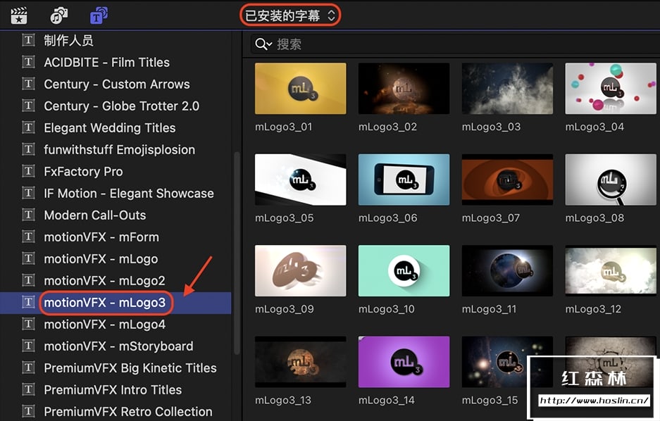Select motionVFX - mLogo category
Viewport: 660px width, 421px height.
pos(116,259)
